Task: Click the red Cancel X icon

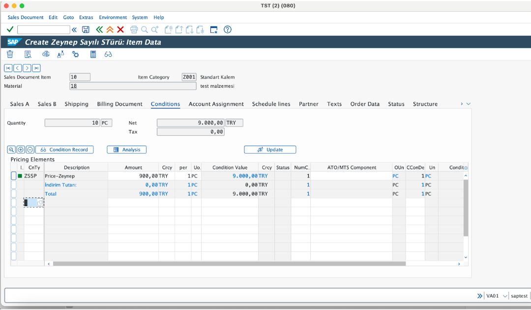Action: click(x=120, y=30)
